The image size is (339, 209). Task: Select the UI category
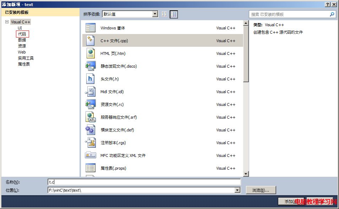[20, 28]
